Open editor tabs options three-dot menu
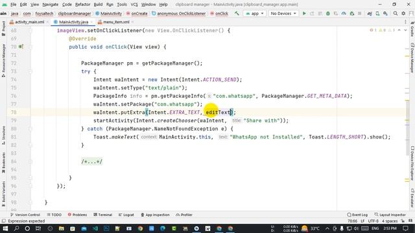Image resolution: width=415 pixels, height=233 pixels. pos(405,22)
